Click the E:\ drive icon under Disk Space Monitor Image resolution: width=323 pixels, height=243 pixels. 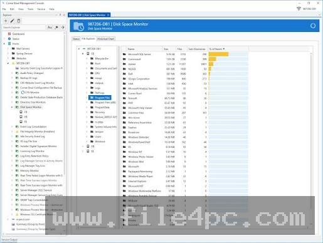(21, 121)
